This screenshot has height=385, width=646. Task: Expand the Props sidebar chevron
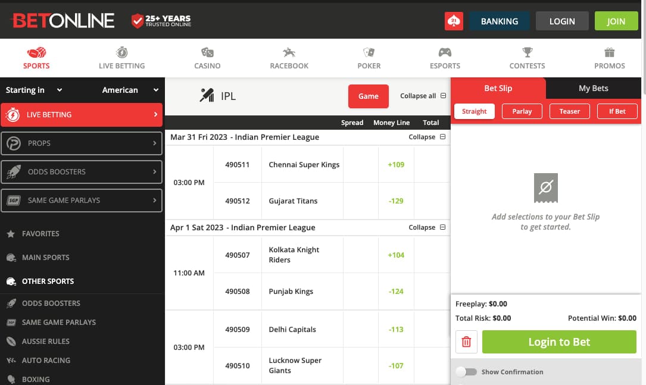coord(154,143)
